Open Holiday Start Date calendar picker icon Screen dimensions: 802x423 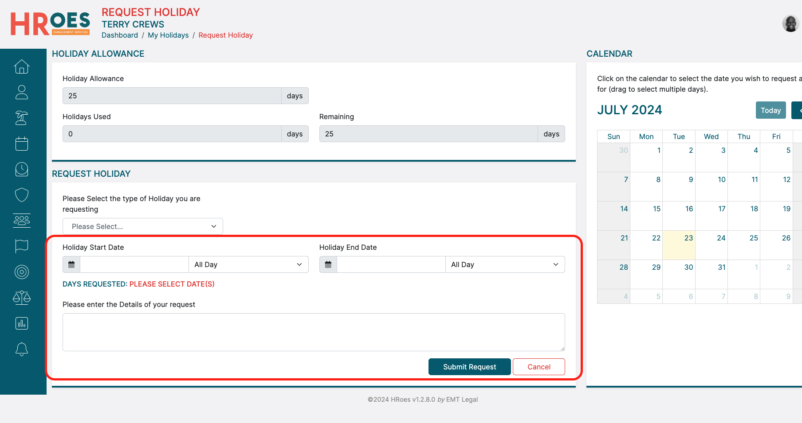(x=71, y=264)
